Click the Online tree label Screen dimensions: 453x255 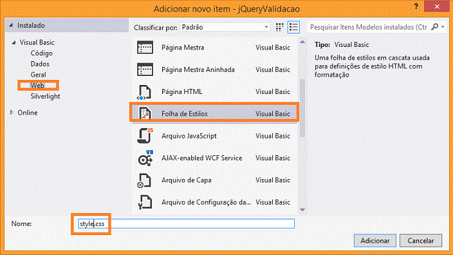click(x=28, y=113)
